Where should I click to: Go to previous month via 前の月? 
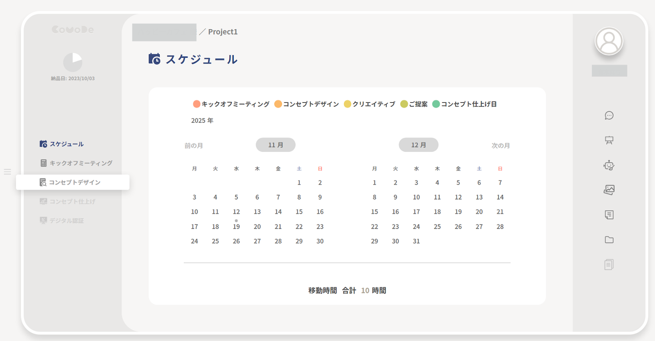coord(194,146)
